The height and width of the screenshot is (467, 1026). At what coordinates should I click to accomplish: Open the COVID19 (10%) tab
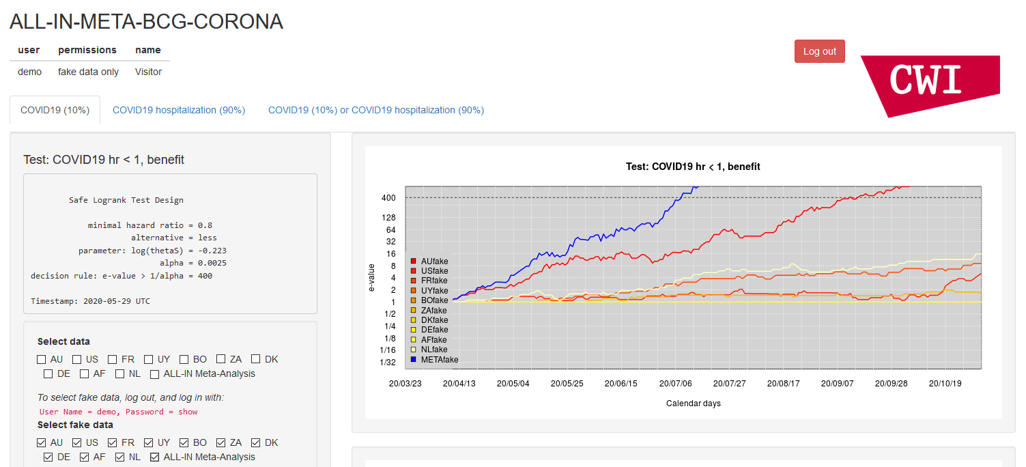pyautogui.click(x=55, y=110)
